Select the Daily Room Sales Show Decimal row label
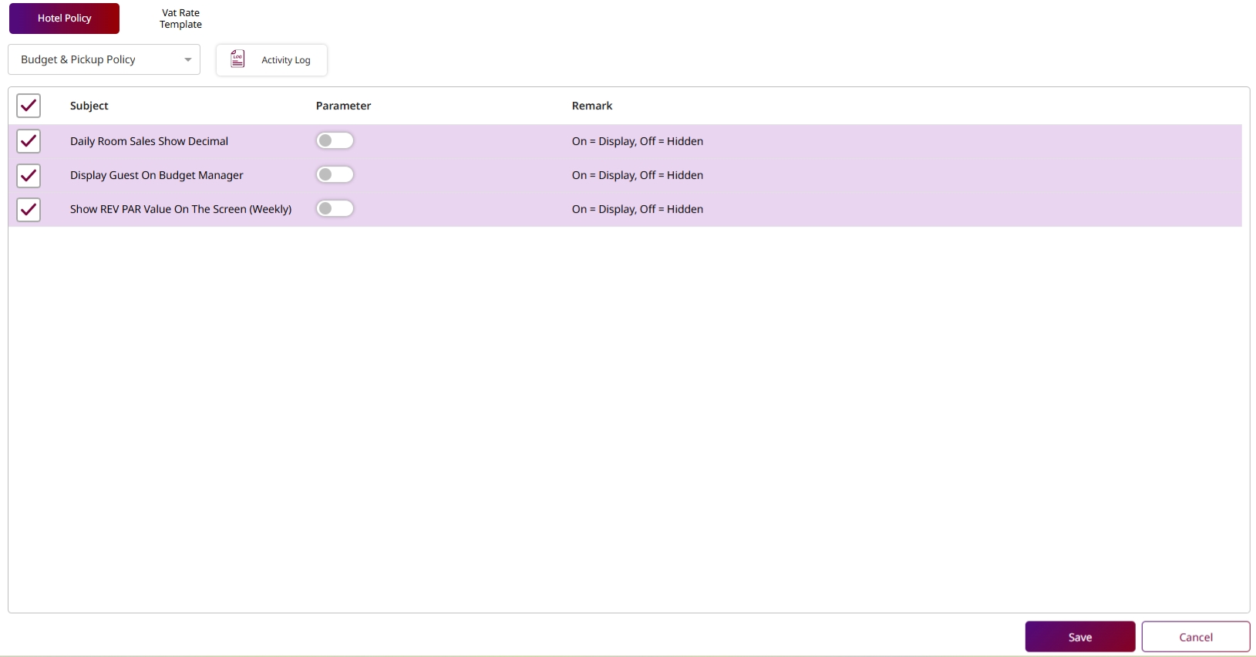 tap(149, 141)
